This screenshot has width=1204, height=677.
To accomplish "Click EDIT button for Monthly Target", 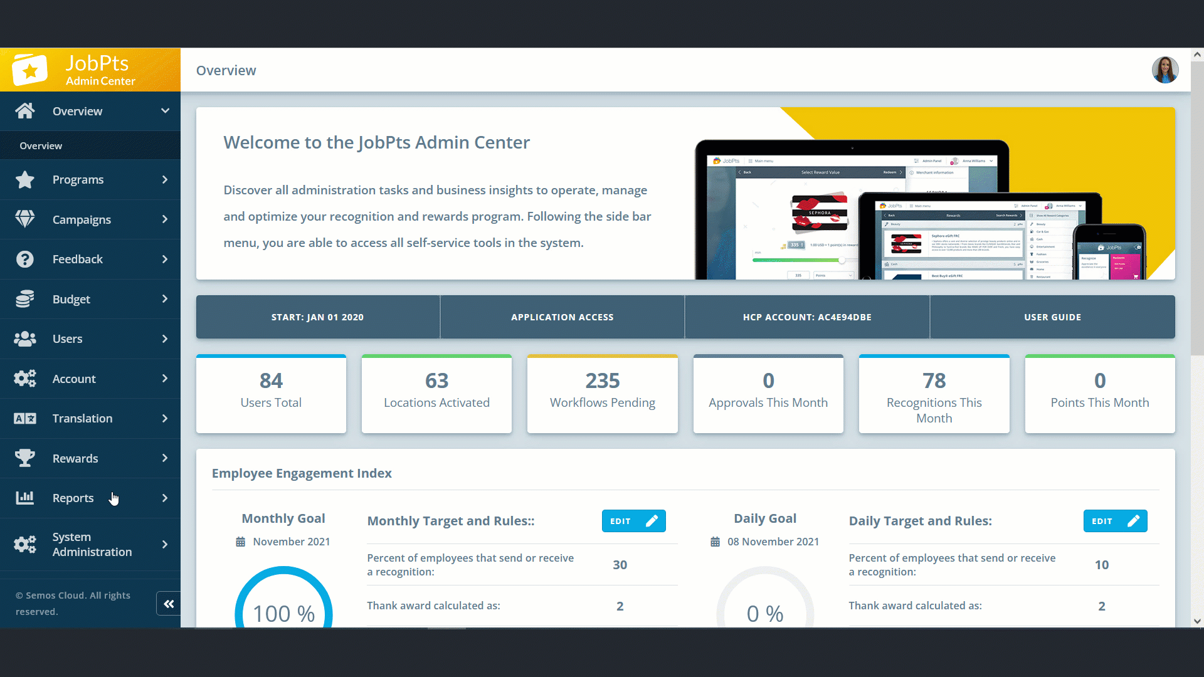I will [633, 521].
